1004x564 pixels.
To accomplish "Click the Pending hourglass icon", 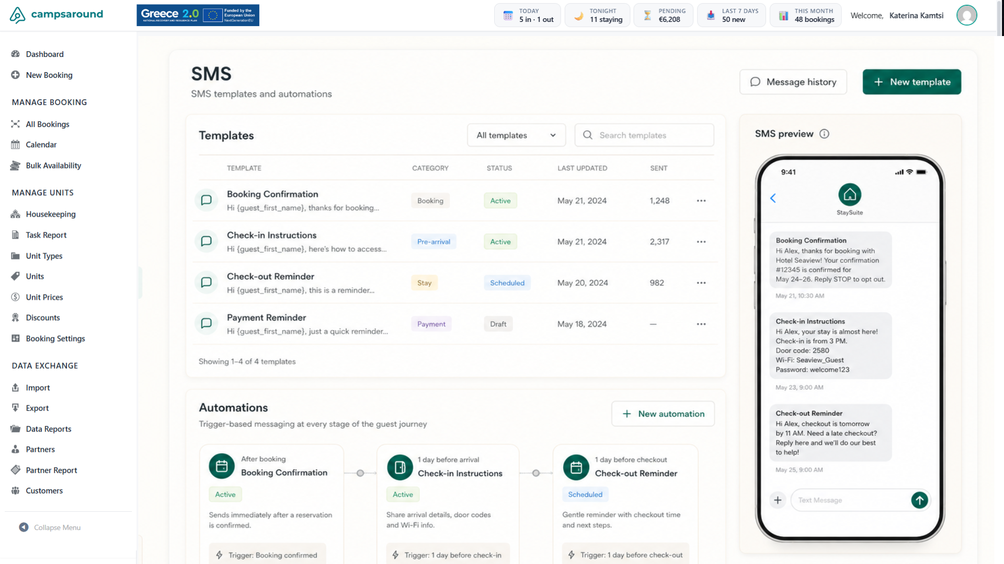I will coord(647,16).
